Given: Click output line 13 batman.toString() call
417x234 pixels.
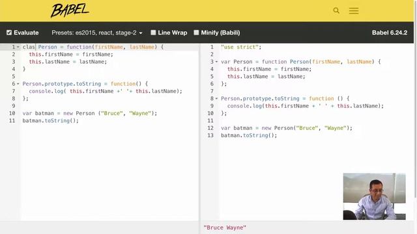Looking at the screenshot, I should coord(249,136).
